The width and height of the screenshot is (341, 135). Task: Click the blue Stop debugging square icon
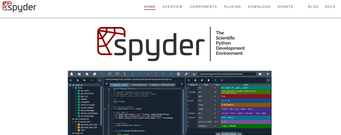click(171, 74)
